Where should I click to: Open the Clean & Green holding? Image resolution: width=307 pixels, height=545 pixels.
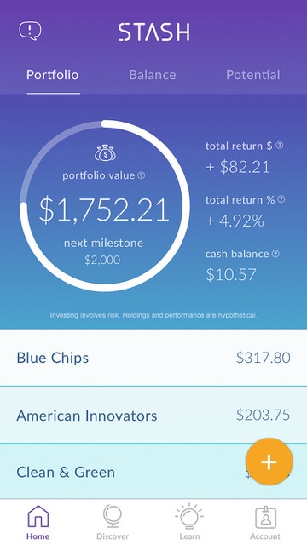(153, 472)
